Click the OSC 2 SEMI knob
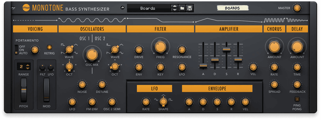Viewport: 321px width, 120px height. (112, 102)
